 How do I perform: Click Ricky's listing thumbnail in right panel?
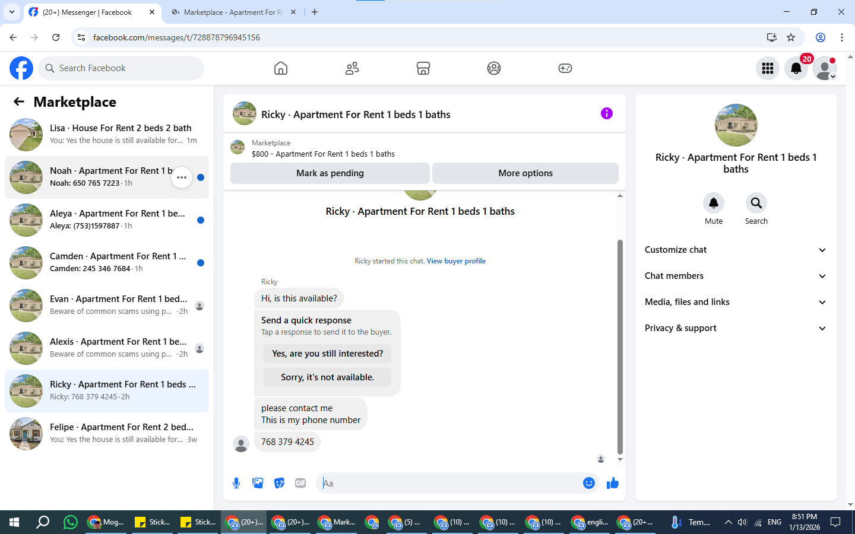pyautogui.click(x=736, y=125)
